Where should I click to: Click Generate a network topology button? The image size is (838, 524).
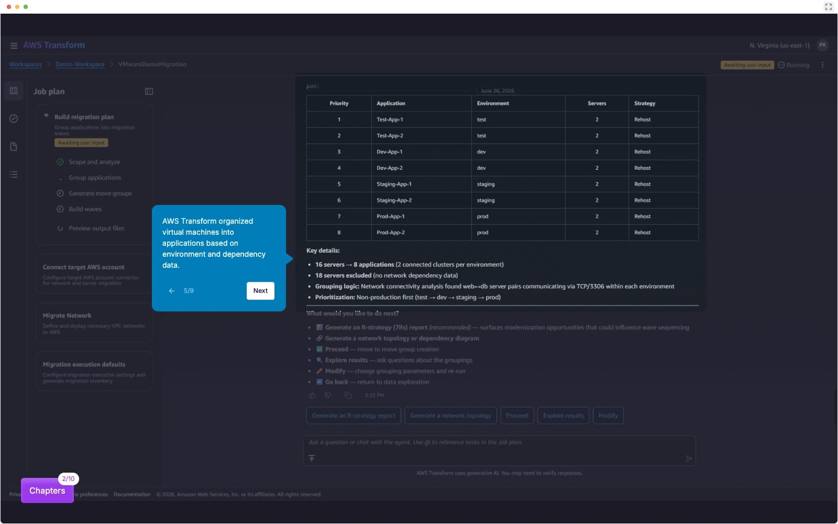click(x=450, y=416)
